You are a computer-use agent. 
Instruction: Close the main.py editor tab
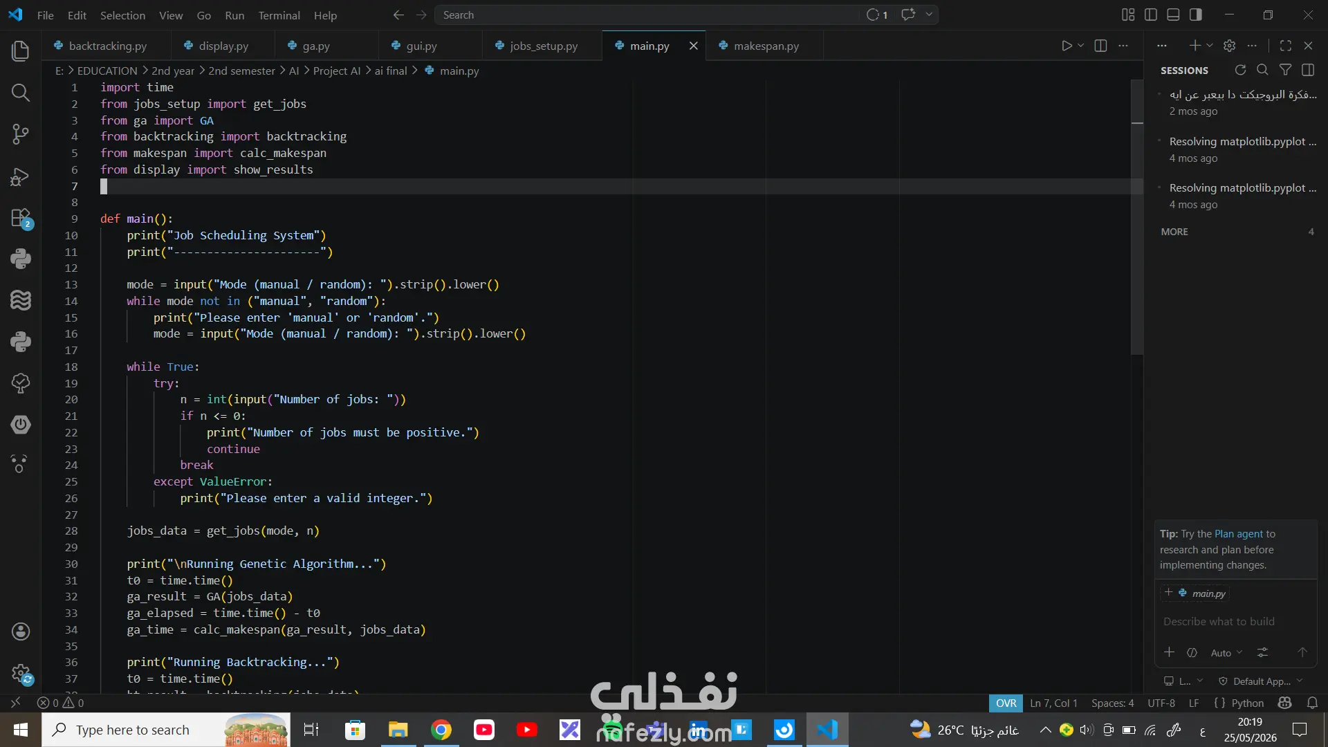click(x=693, y=46)
